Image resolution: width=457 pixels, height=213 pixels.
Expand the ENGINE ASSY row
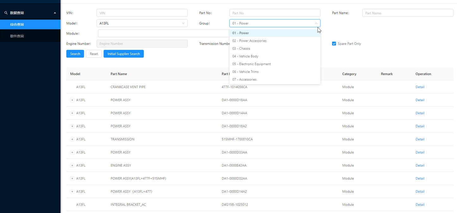[x=72, y=165]
